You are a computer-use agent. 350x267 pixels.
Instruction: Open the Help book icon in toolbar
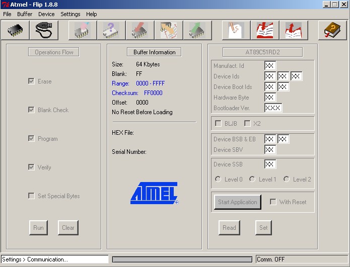[x=332, y=31]
